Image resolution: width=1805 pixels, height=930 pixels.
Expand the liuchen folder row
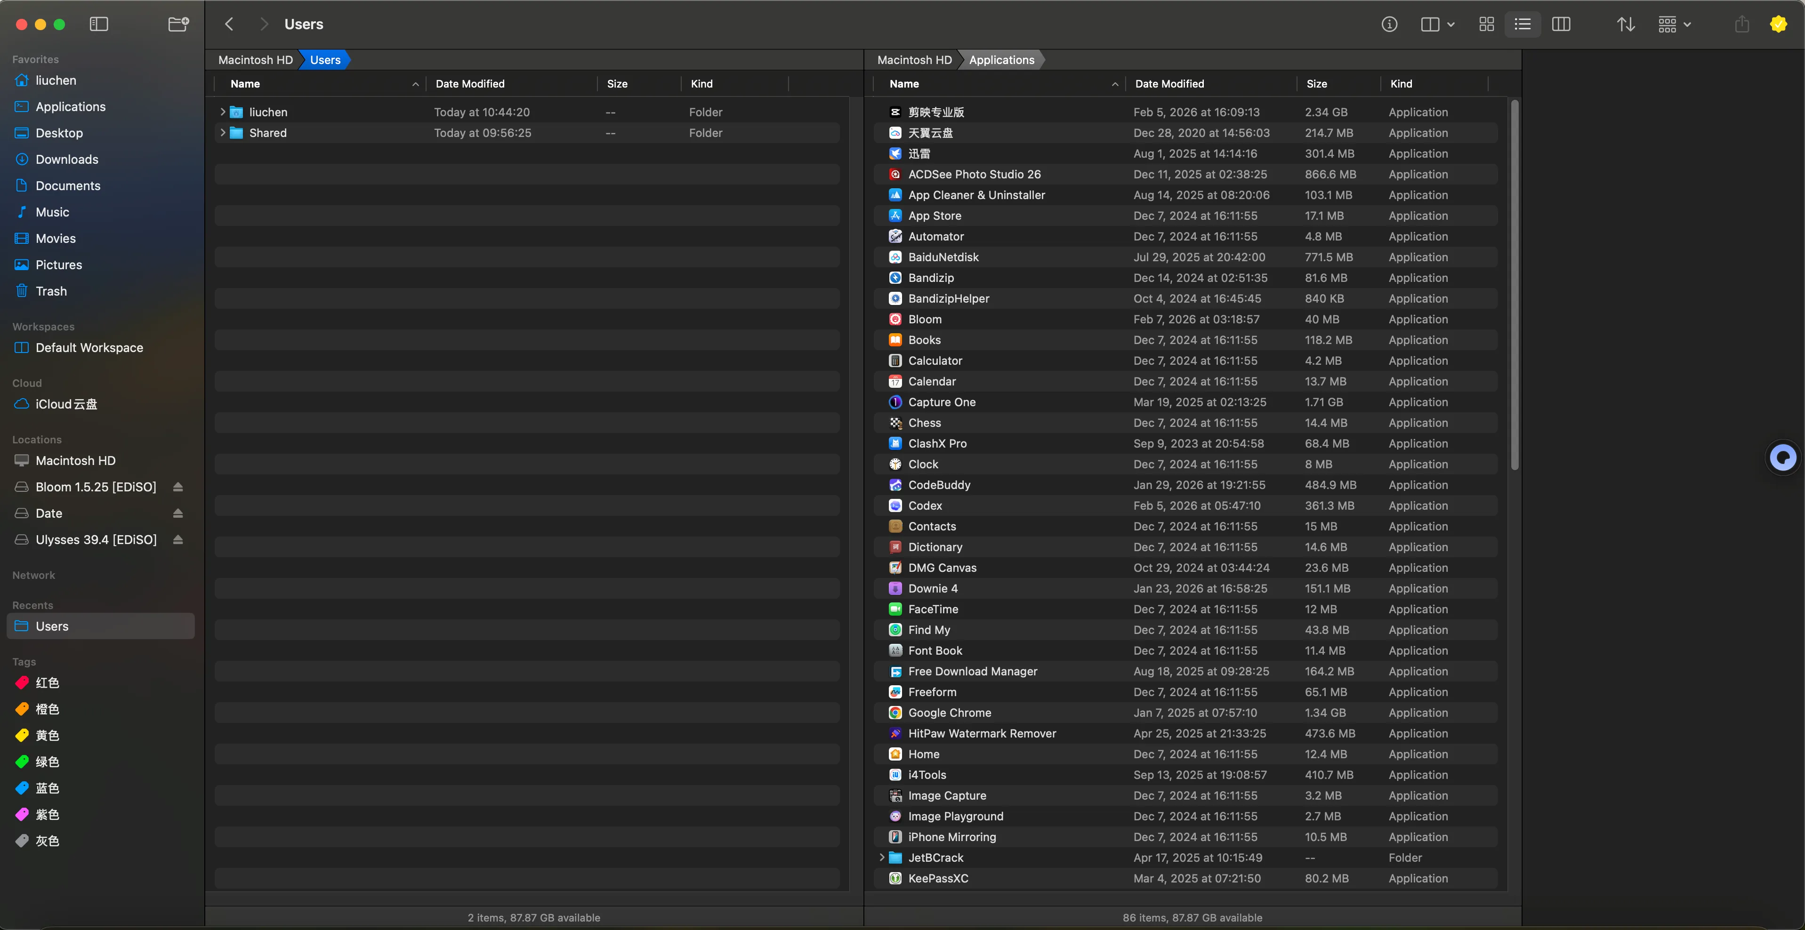[x=223, y=112]
